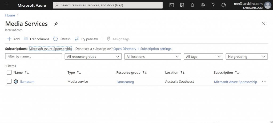Open the llamacam resource

tap(27, 82)
